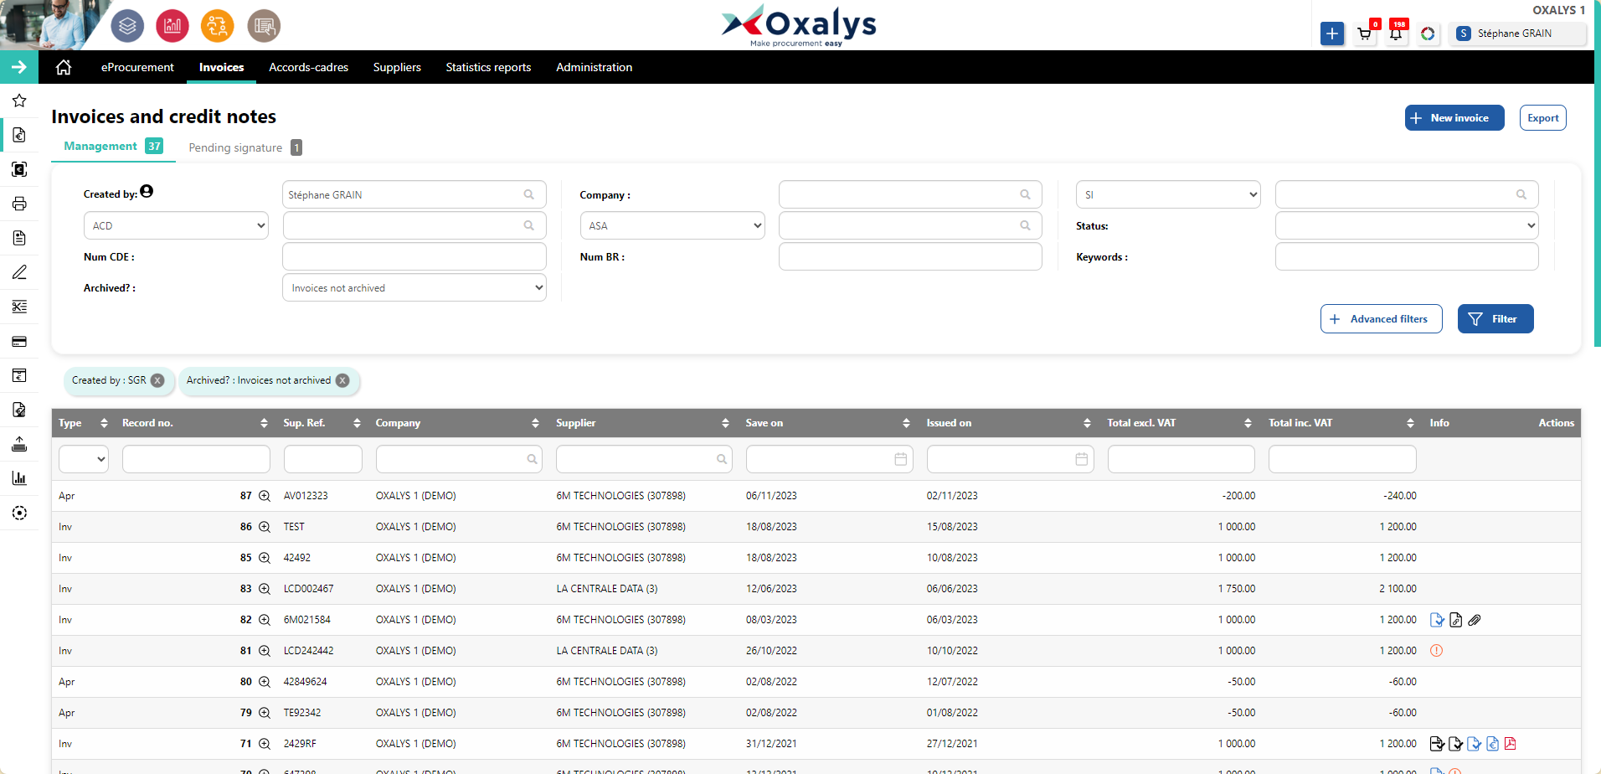This screenshot has width=1601, height=774.
Task: Open Stéphane GRAIN user menu
Action: (1517, 34)
